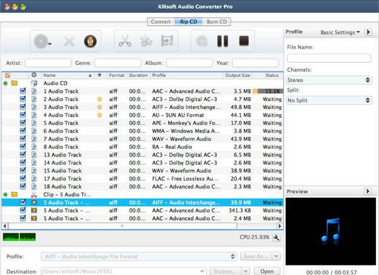Sort by the Output Size column
Image resolution: width=379 pixels, height=275 pixels.
tap(238, 75)
